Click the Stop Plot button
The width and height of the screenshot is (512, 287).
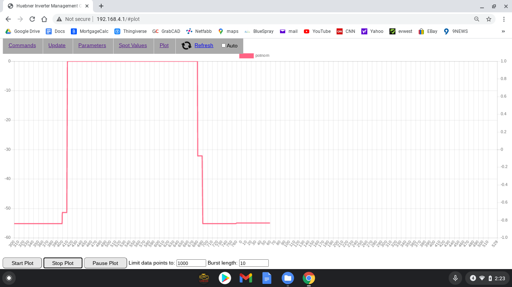click(63, 263)
